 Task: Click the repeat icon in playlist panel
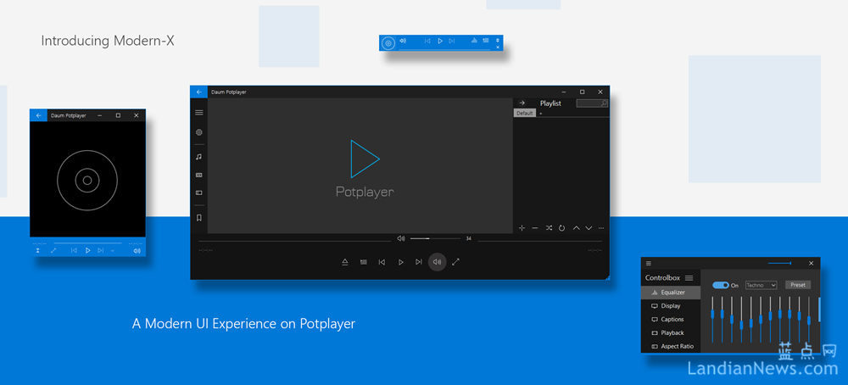(561, 228)
